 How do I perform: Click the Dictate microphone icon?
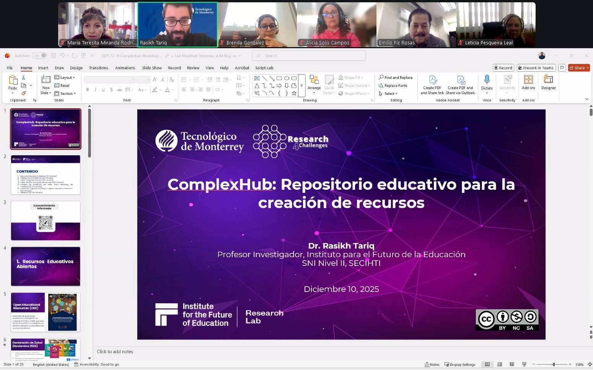pyautogui.click(x=487, y=80)
